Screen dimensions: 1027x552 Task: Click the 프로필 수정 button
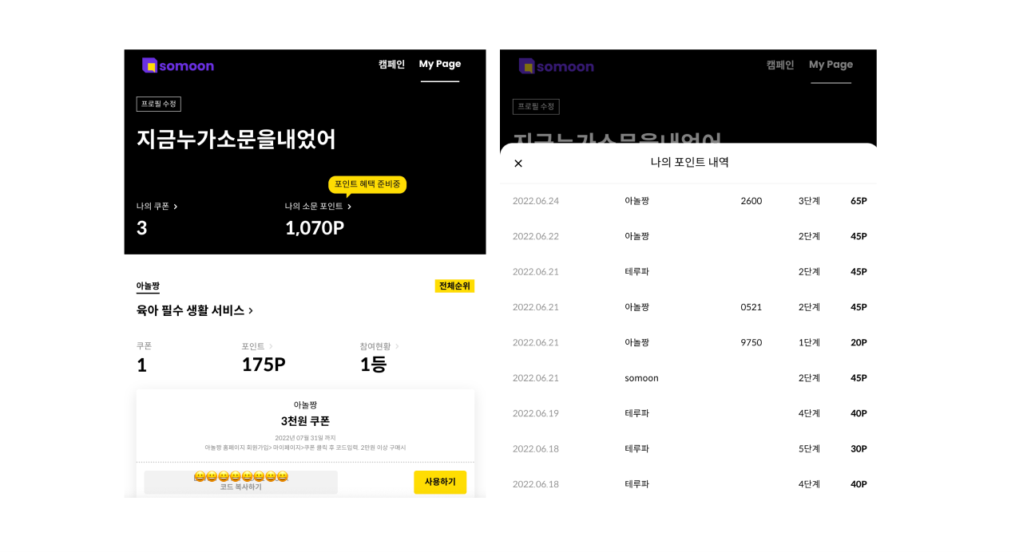pos(159,104)
